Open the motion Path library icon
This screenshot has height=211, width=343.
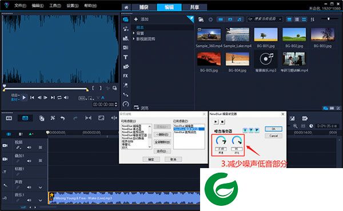click(126, 94)
